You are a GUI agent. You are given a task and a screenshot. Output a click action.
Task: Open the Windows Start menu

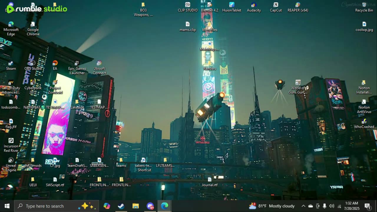[7, 206]
